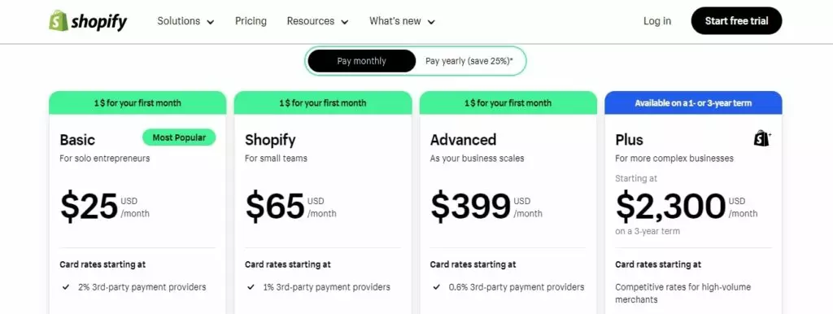Select the Pay monthly billing option

pos(362,61)
